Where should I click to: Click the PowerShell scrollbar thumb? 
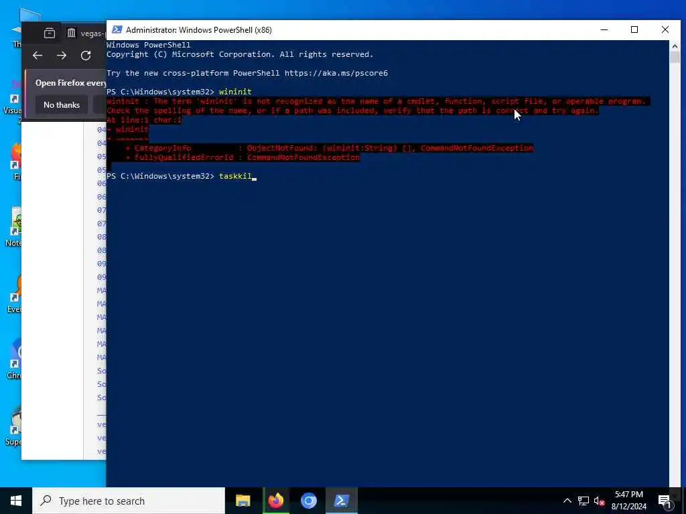point(674,58)
